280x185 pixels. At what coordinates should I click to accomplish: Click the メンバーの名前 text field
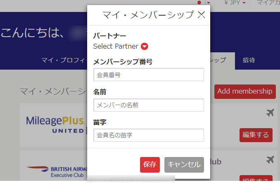[x=149, y=105]
